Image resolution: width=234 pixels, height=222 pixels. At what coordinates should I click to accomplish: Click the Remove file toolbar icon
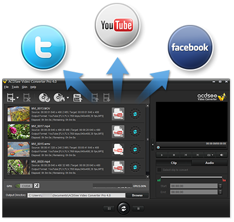27,98
